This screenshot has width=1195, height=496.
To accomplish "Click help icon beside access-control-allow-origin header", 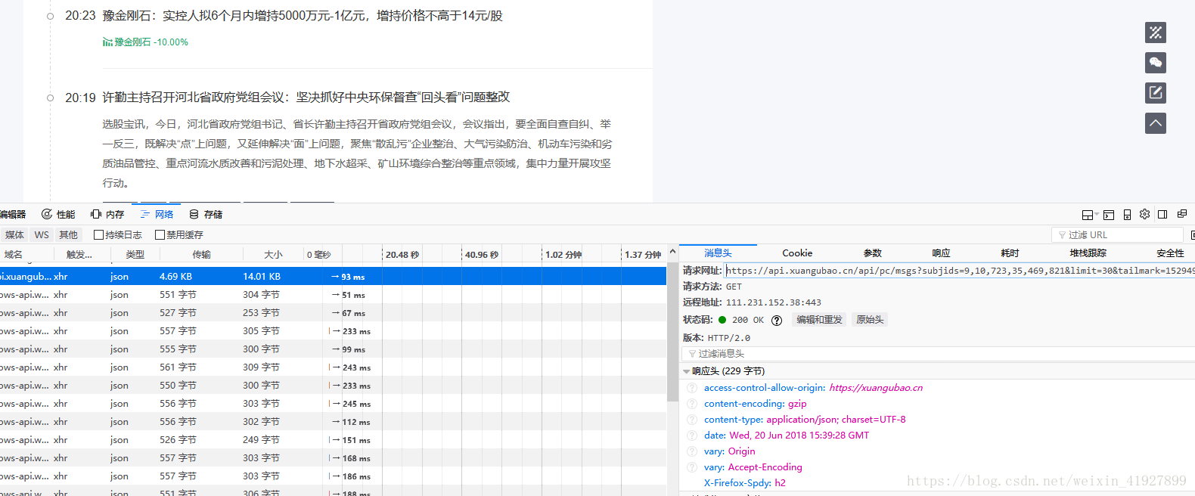I will pos(692,388).
